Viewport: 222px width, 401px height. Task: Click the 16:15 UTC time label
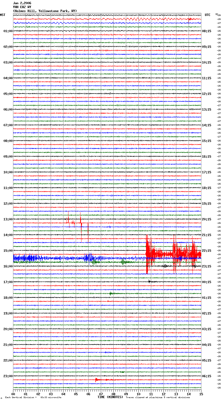207,157
